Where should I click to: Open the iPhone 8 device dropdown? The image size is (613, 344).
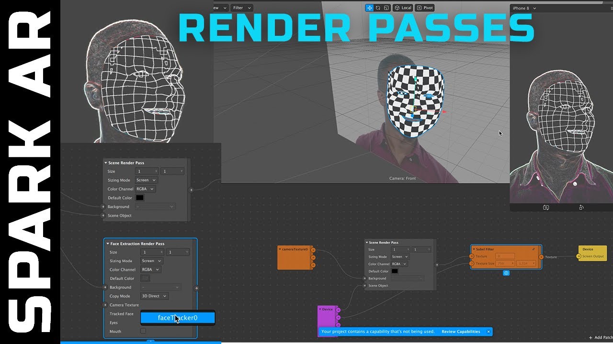(x=524, y=8)
